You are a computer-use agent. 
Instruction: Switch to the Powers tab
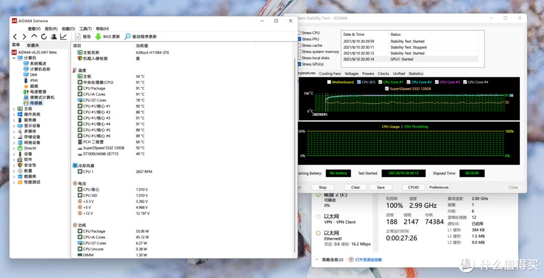pyautogui.click(x=368, y=73)
